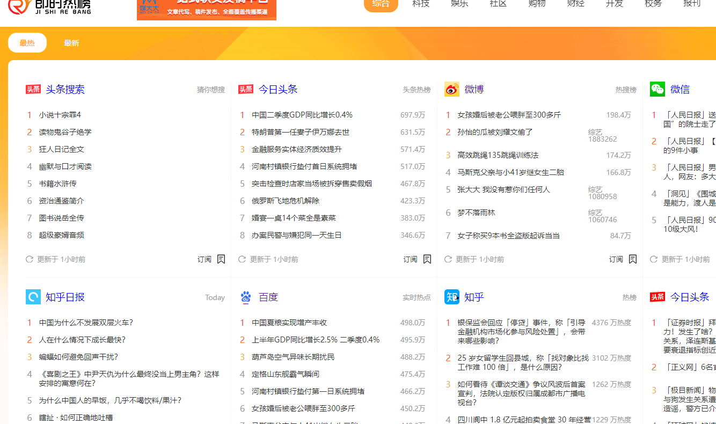Switch to the 最新 tab
The image size is (716, 424).
tap(71, 43)
